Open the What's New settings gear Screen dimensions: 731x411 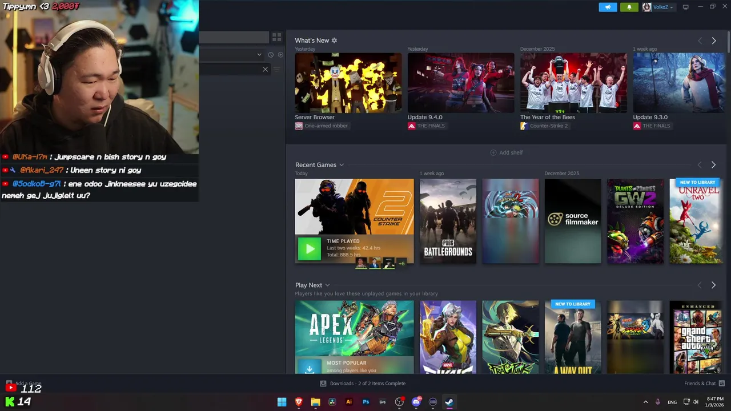(334, 41)
